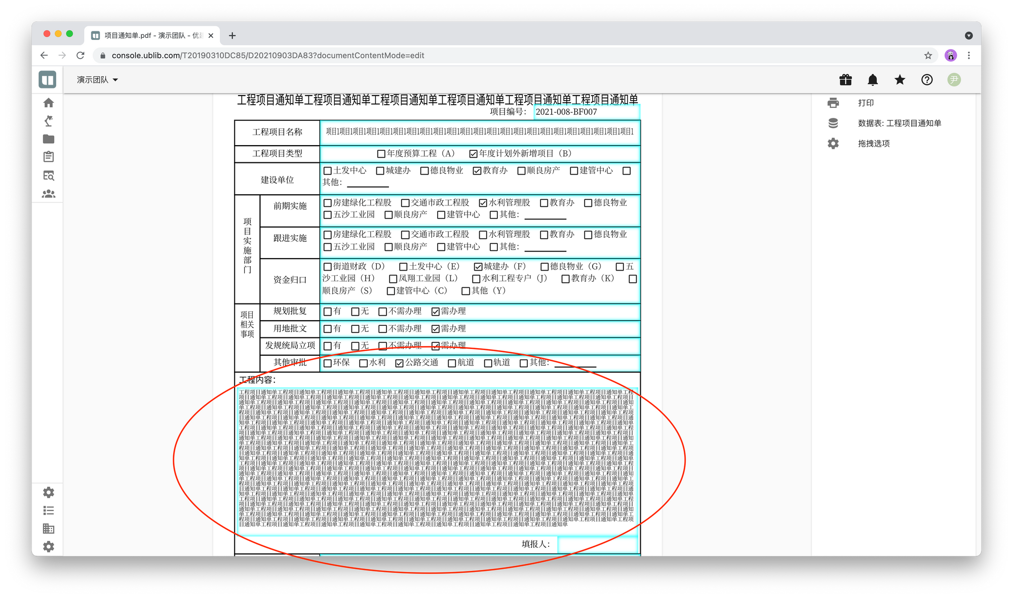Click the printer icon beside 打印
Screen dimensions: 1013x598
point(833,103)
